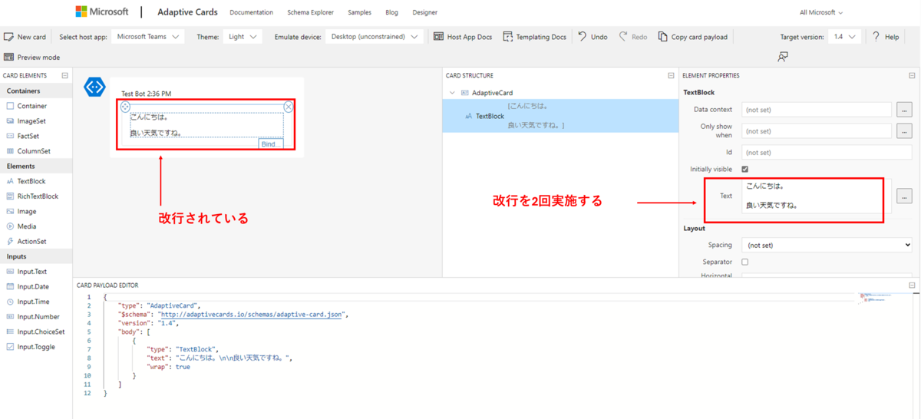Open the Designer page
Screen dimensions: 921x419
tap(424, 12)
